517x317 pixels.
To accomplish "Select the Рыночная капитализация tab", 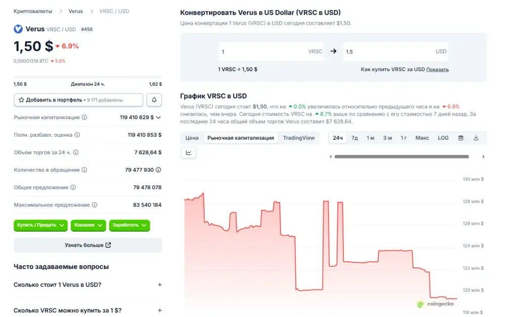I will pyautogui.click(x=241, y=138).
